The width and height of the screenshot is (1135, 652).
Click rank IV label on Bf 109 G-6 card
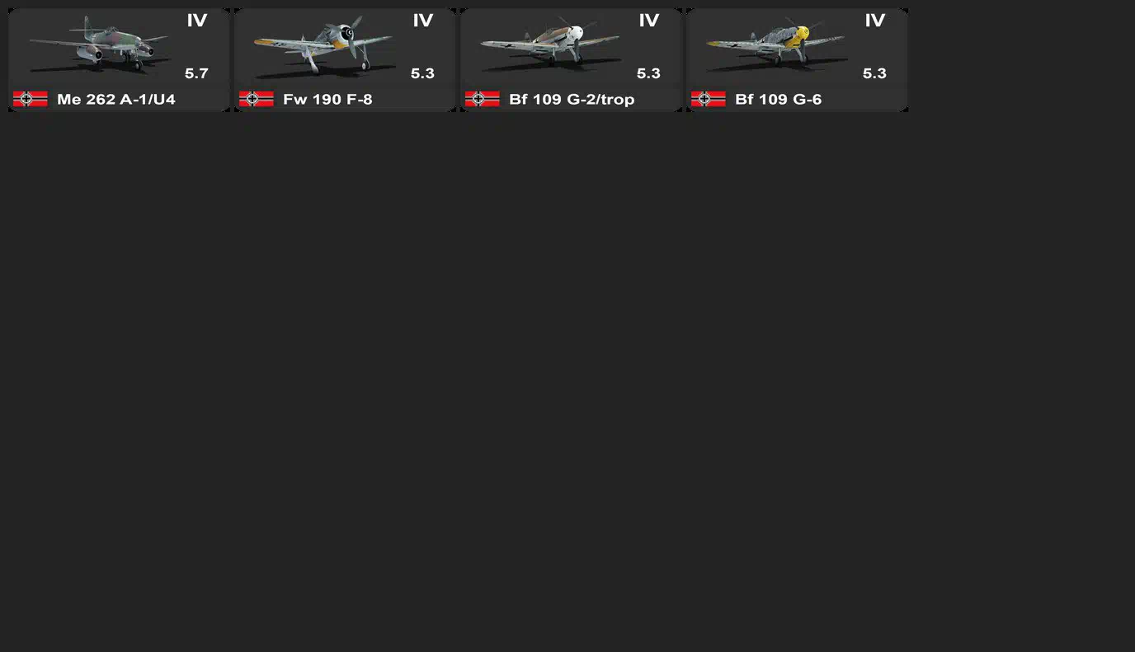click(x=875, y=21)
